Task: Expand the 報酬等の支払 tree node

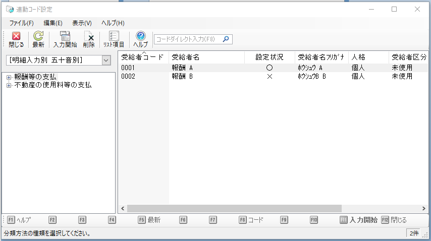Action: (9, 77)
